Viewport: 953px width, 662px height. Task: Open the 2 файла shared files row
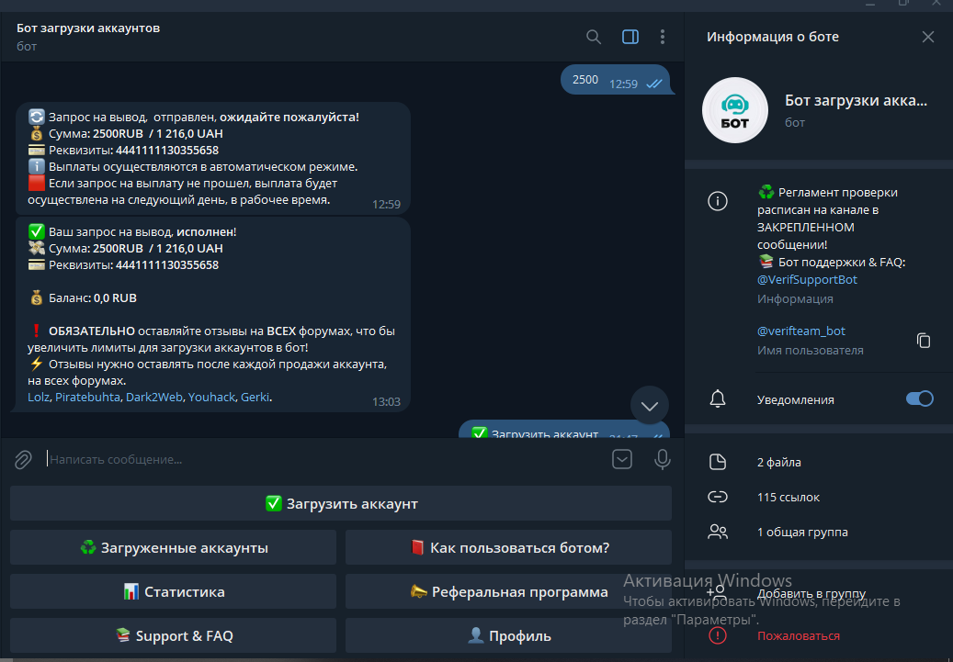[777, 462]
